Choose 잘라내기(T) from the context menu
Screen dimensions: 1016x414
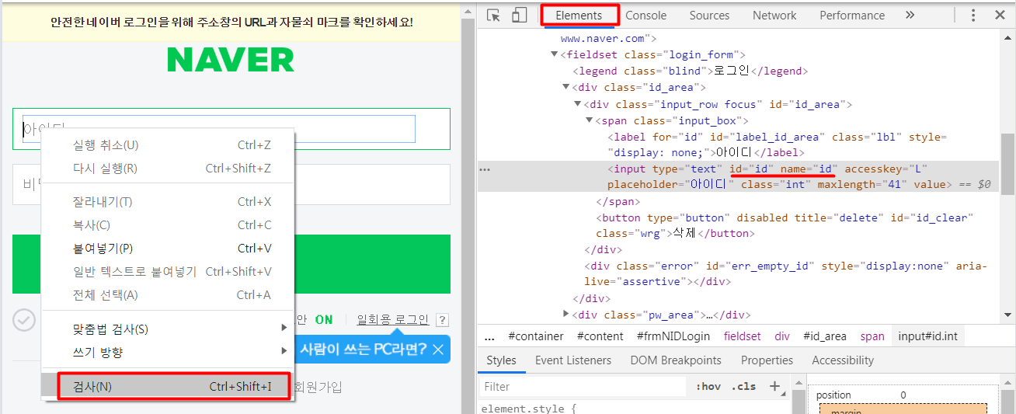pyautogui.click(x=168, y=202)
